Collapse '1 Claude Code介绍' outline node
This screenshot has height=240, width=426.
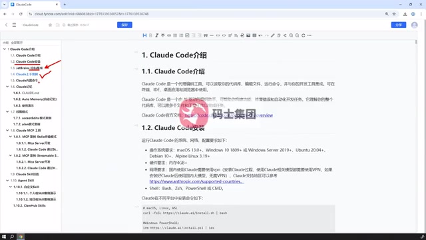[x=5, y=49]
